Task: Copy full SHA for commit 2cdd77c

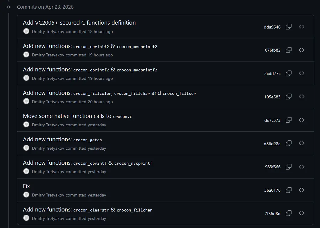Action: (x=288, y=73)
